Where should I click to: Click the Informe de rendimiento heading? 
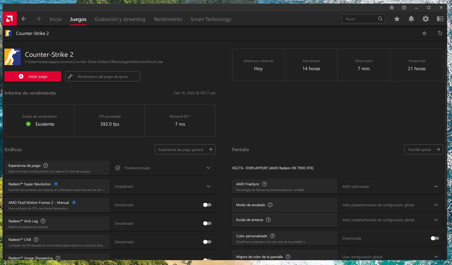coord(30,93)
